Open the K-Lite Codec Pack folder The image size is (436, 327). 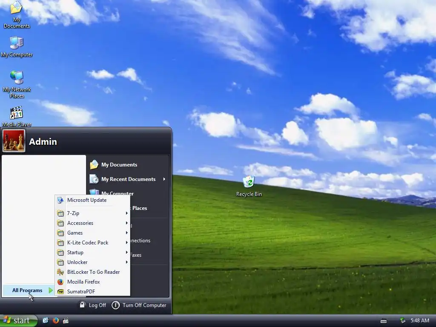92,242
